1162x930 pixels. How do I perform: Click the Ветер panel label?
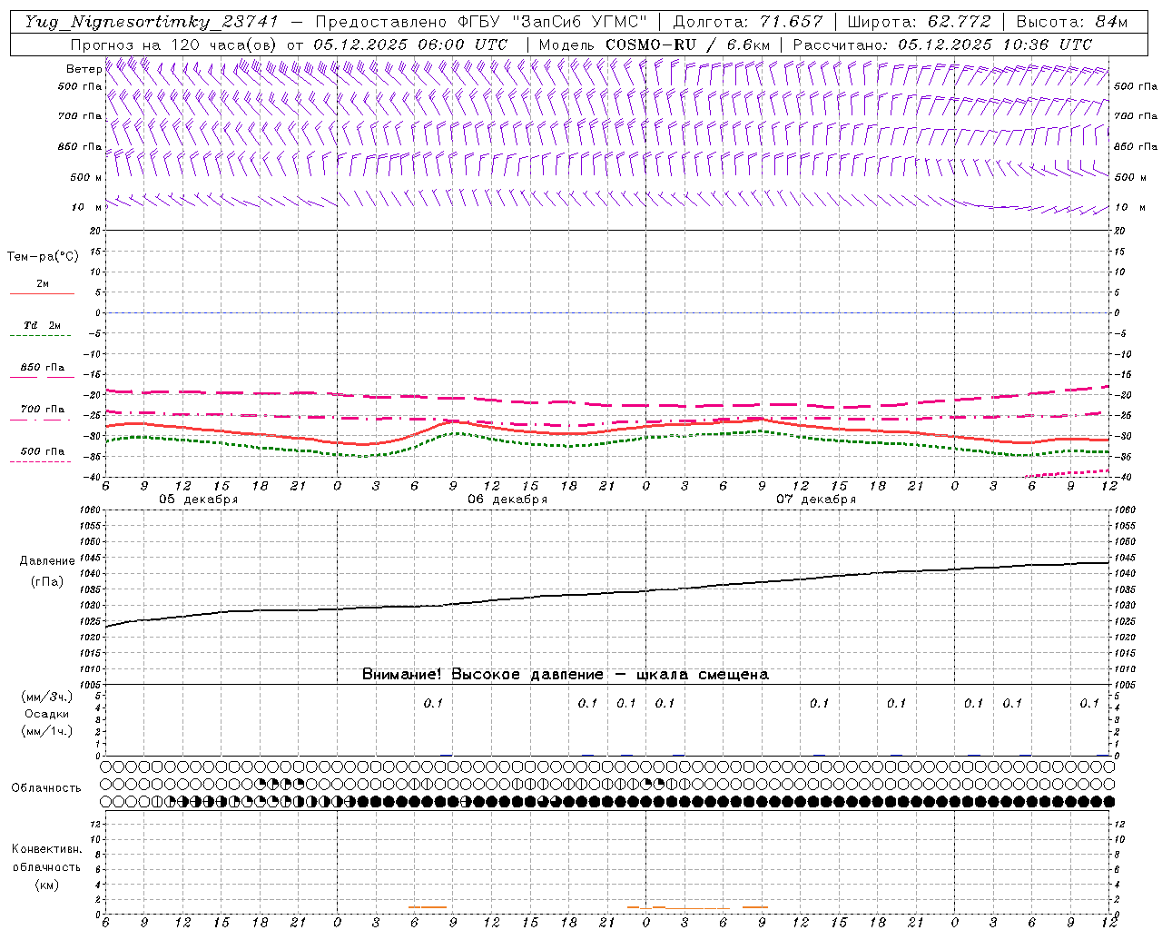(x=84, y=69)
